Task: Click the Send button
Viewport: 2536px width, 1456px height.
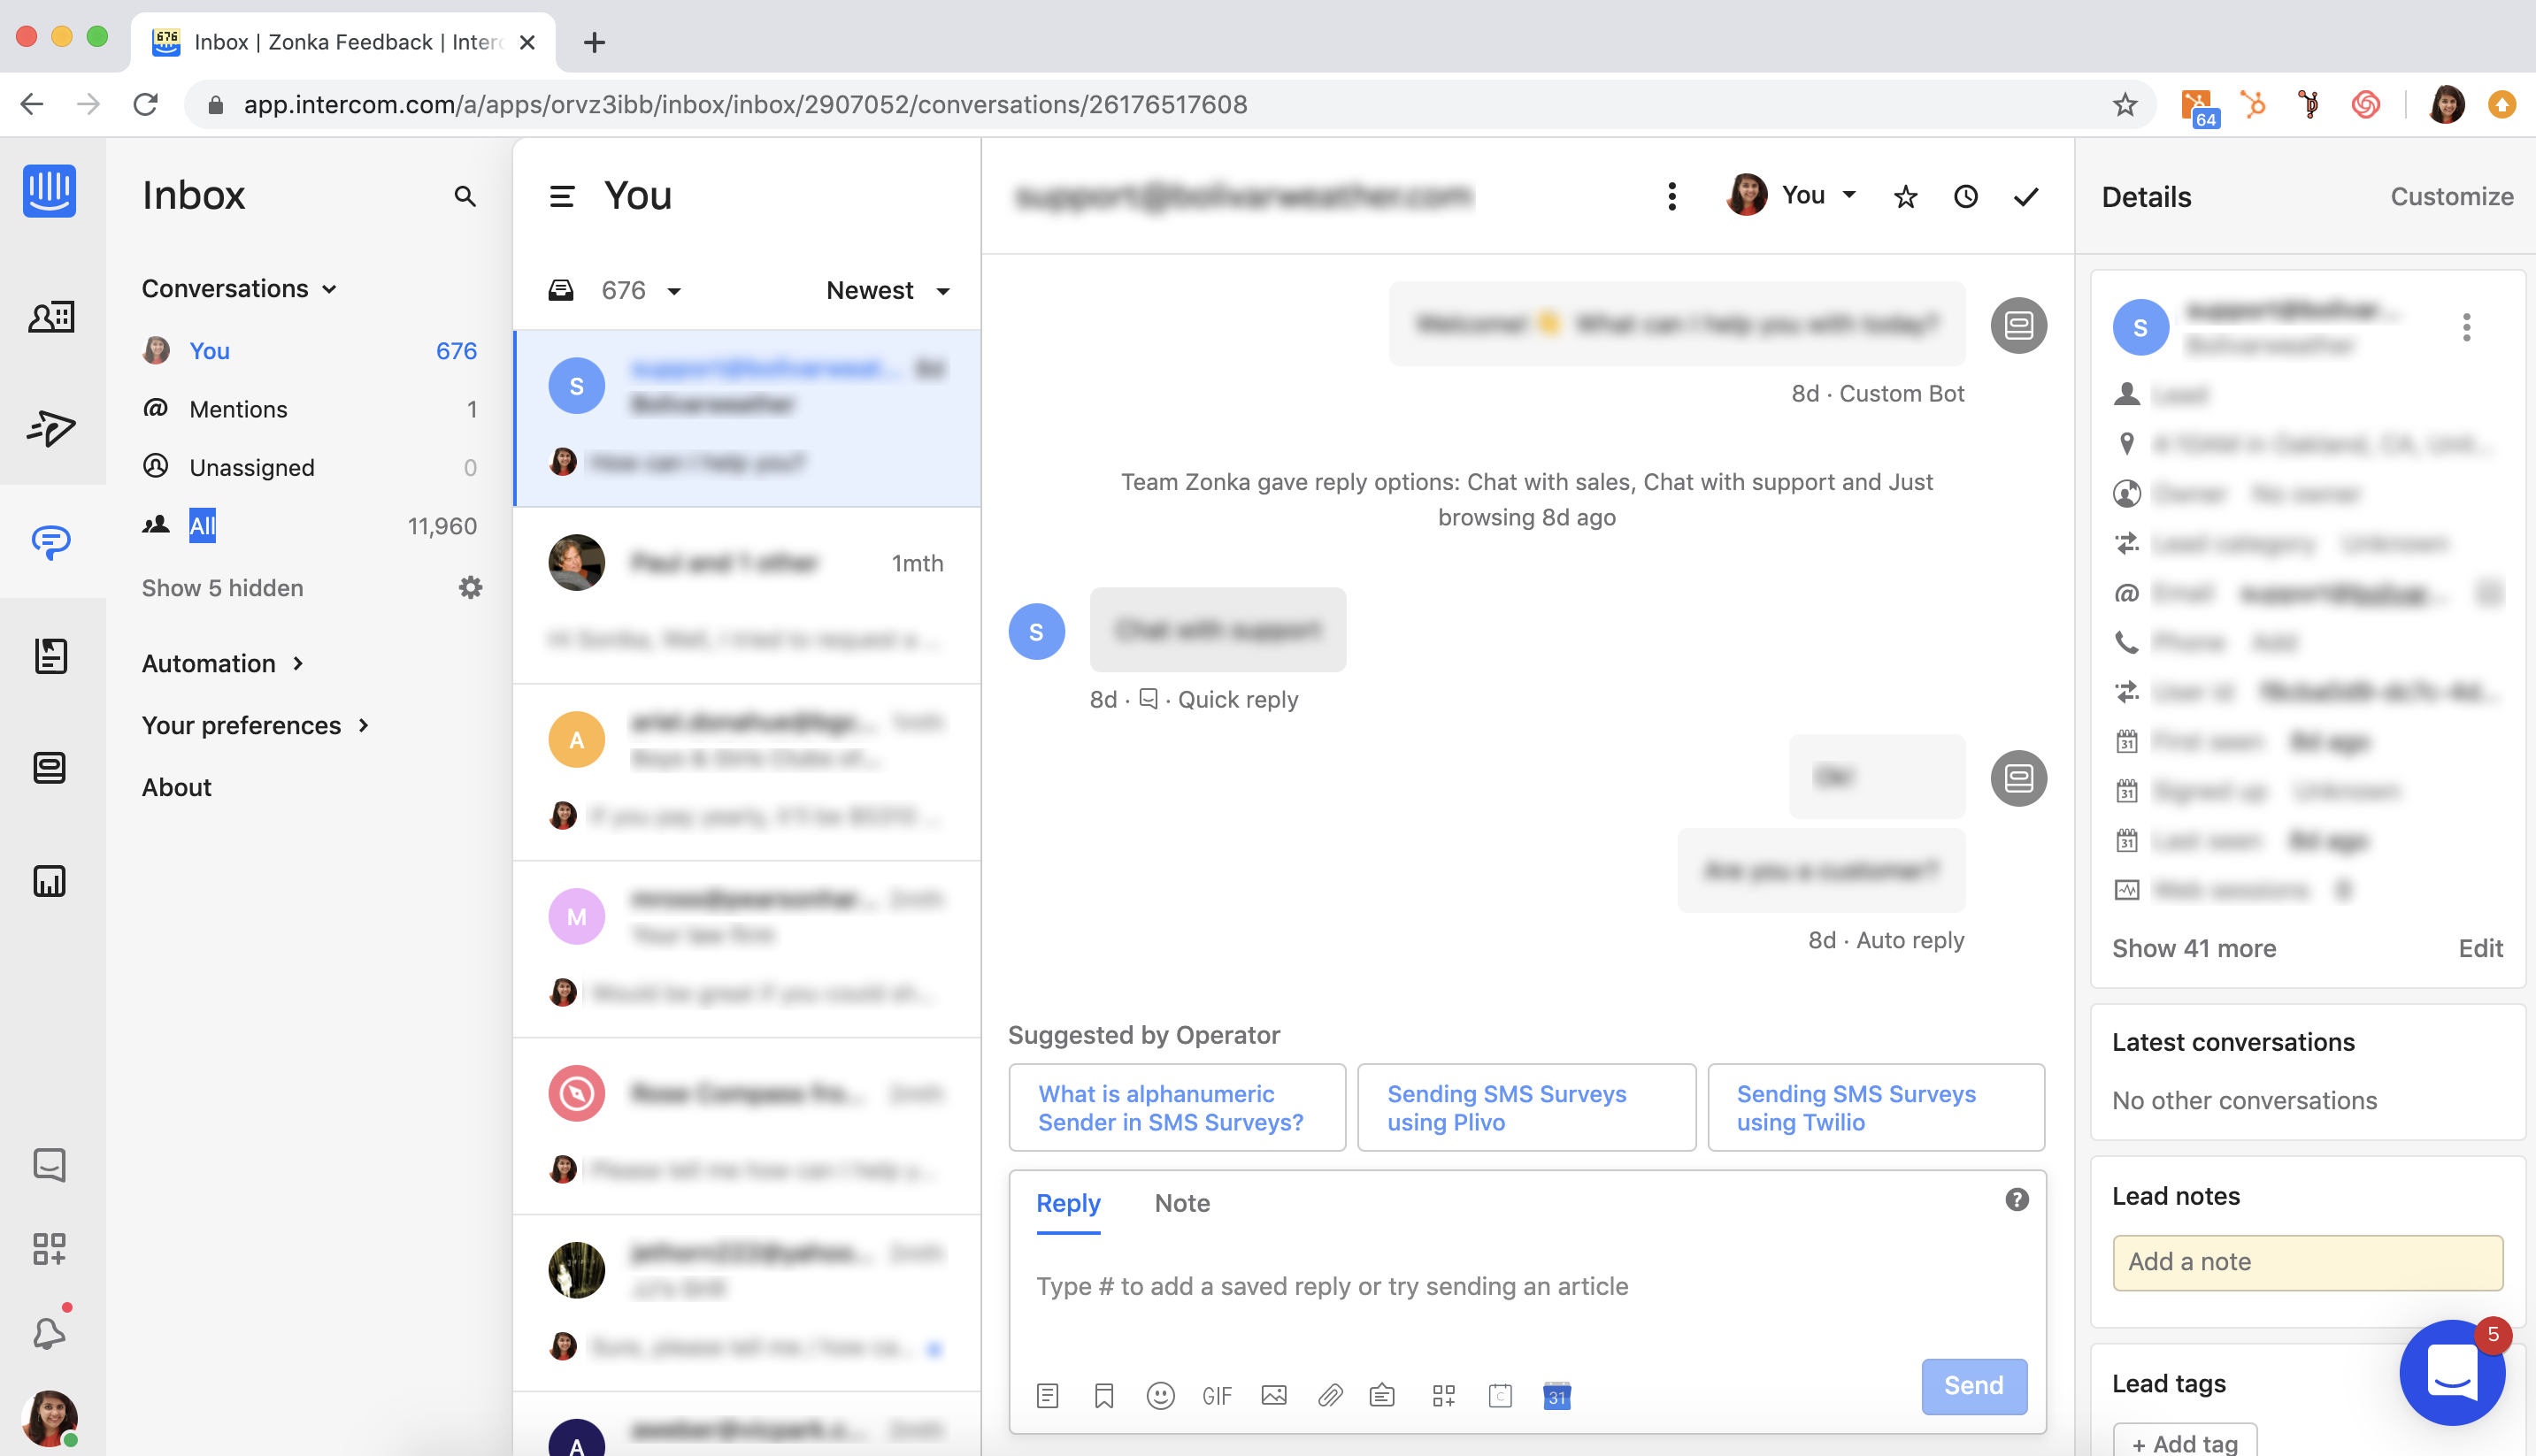Action: [1973, 1386]
